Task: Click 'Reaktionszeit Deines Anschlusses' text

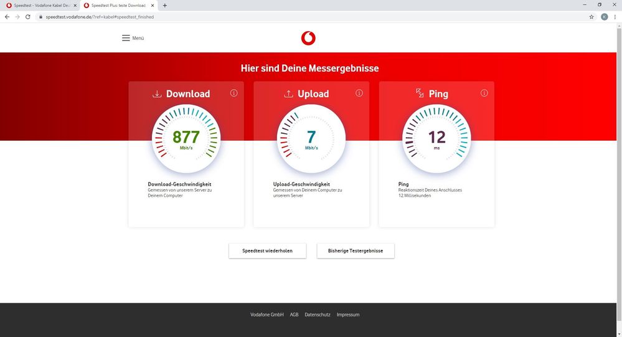Action: pos(430,190)
